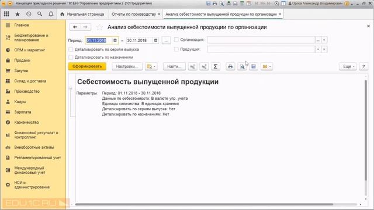Open the global search magnifier icon
The width and height of the screenshot is (374, 210).
click(x=40, y=14)
